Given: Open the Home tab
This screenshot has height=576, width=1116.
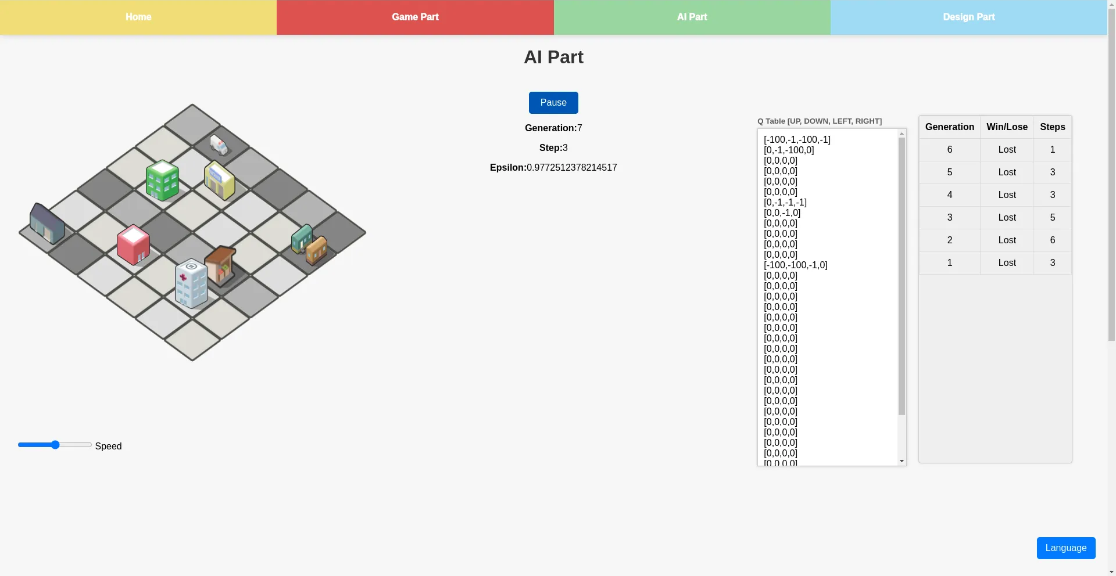Looking at the screenshot, I should tap(138, 17).
